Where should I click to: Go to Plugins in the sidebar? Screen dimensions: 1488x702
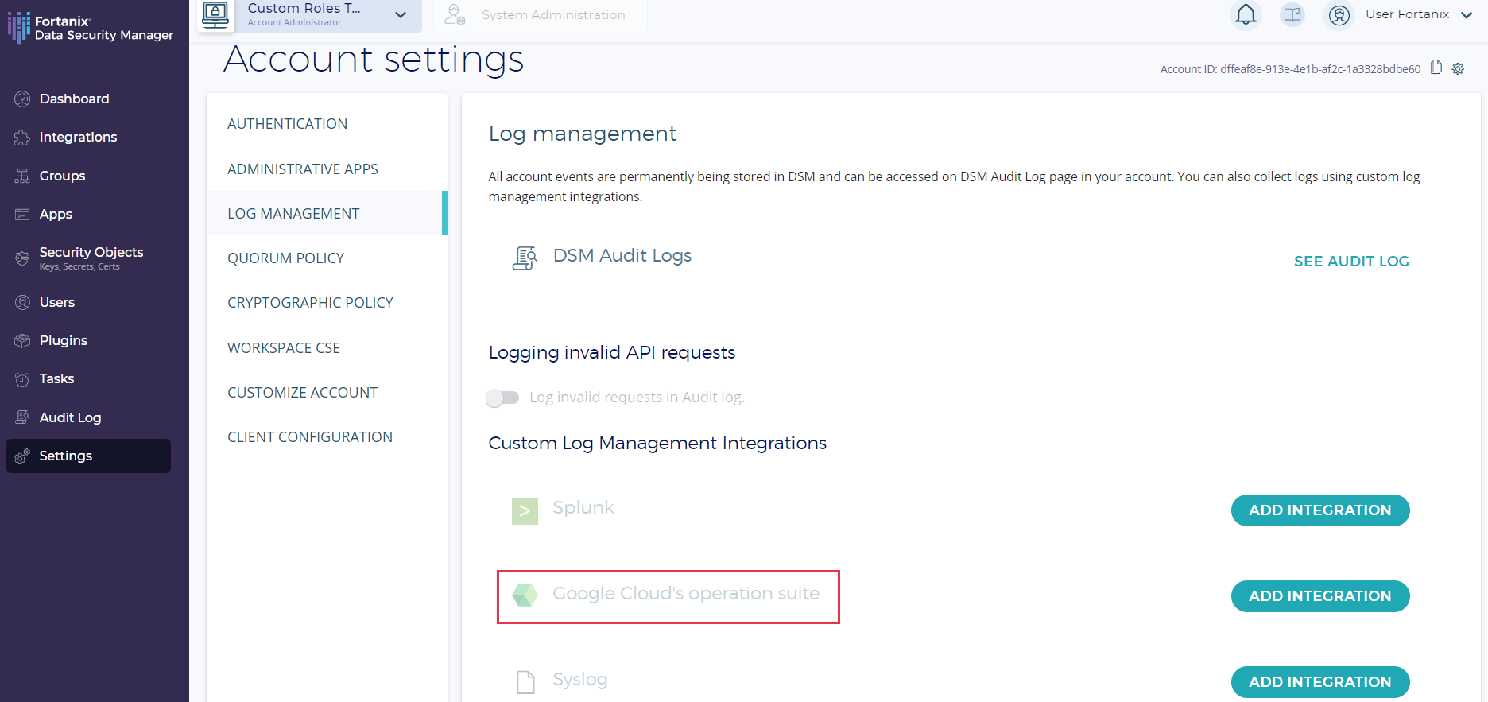[x=64, y=340]
